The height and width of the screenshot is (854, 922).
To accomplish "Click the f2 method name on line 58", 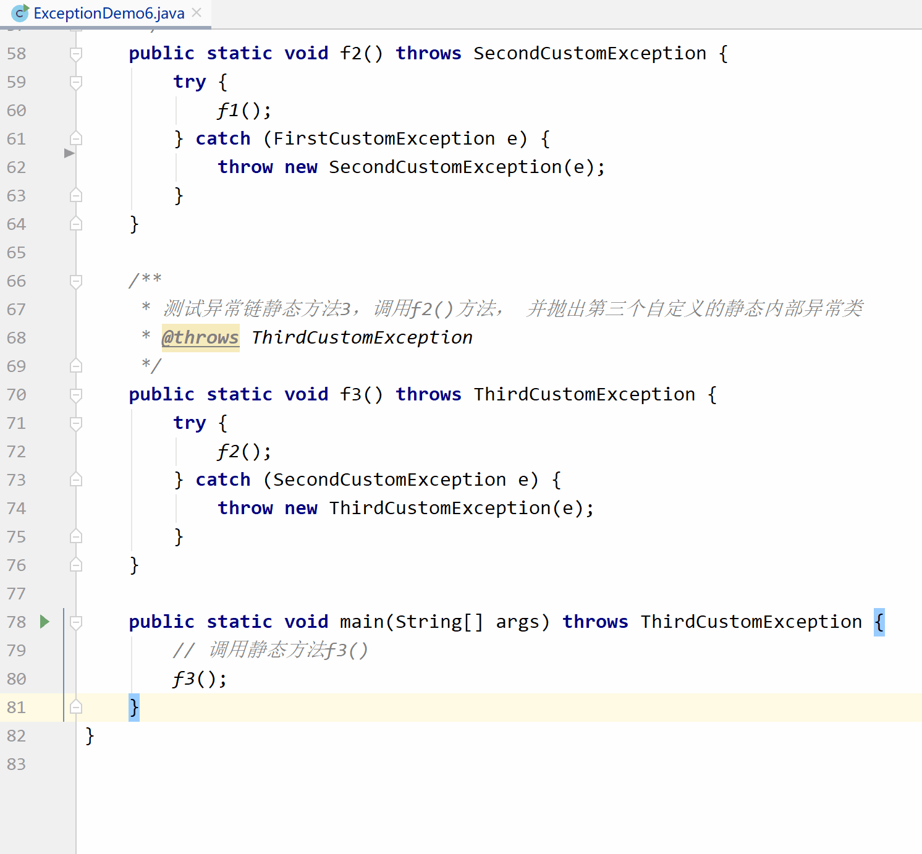I will tap(350, 53).
